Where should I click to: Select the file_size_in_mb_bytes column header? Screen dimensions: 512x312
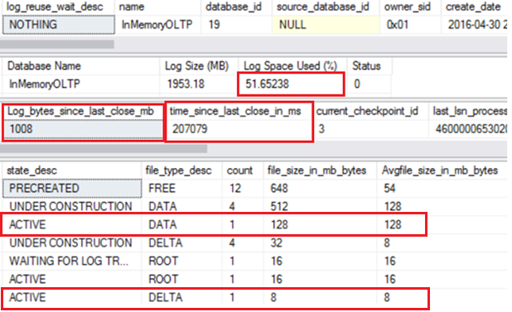point(316,170)
